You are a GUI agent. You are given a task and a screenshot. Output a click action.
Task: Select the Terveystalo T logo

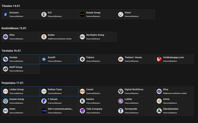coord(121,111)
